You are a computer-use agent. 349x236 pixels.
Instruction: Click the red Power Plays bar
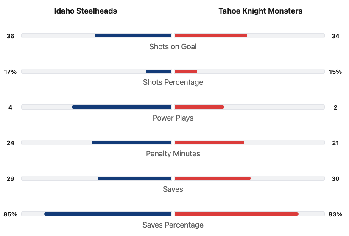pyautogui.click(x=199, y=107)
